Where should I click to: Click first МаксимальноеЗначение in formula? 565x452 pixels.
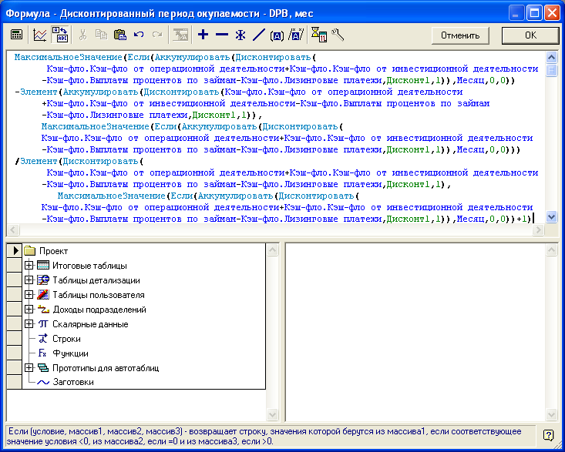coord(69,57)
